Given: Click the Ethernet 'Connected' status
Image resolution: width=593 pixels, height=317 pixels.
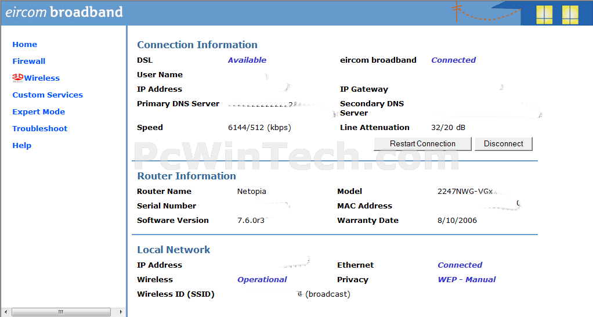Looking at the screenshot, I should [x=460, y=265].
